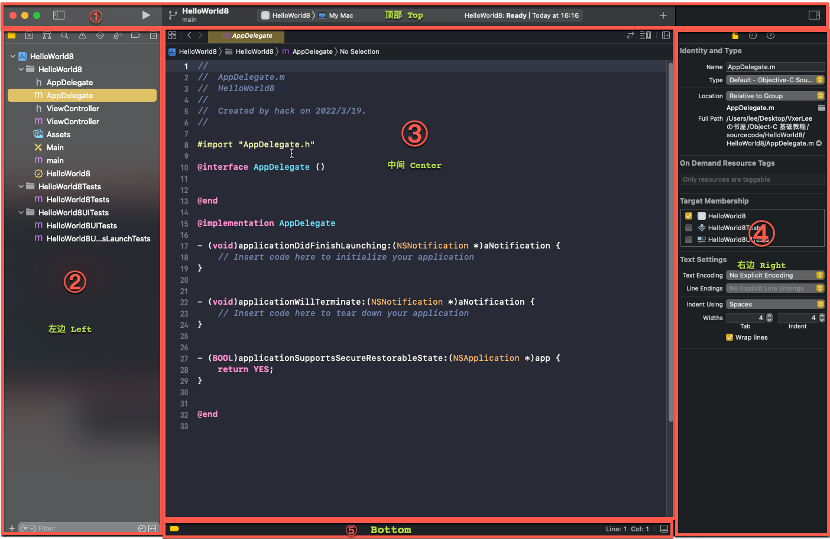This screenshot has width=830, height=539.
Task: Click the file Name field
Action: coord(775,67)
